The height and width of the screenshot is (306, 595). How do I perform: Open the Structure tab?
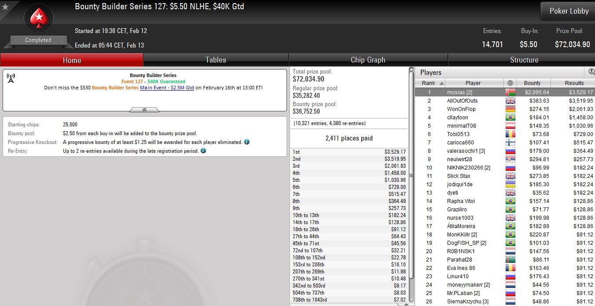pyautogui.click(x=524, y=60)
